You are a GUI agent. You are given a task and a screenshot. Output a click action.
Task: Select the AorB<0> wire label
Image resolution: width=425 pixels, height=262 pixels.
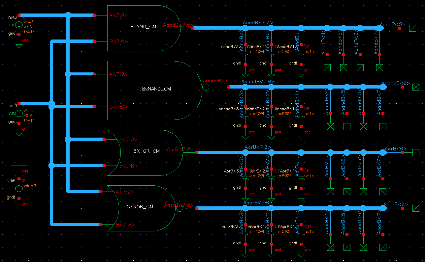pos(396,149)
